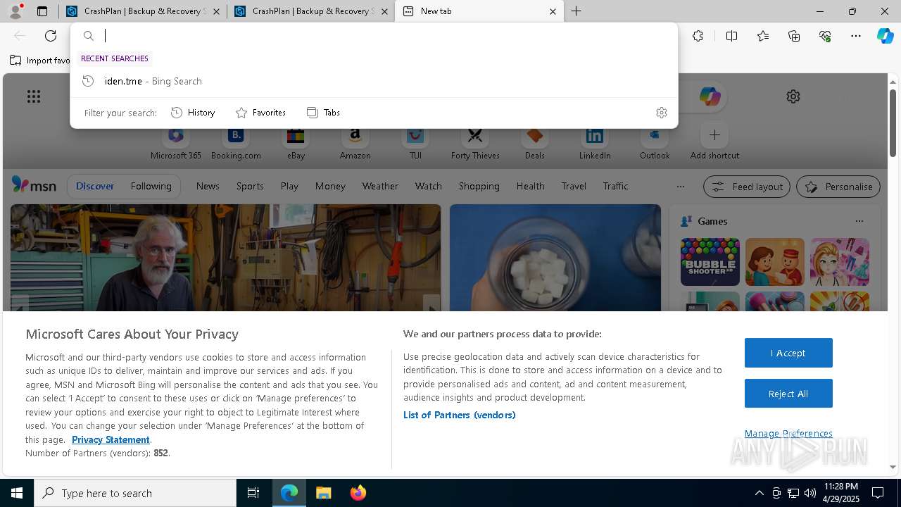The height and width of the screenshot is (507, 901).
Task: Open the LinkedIn shortcut tile
Action: pos(595,143)
